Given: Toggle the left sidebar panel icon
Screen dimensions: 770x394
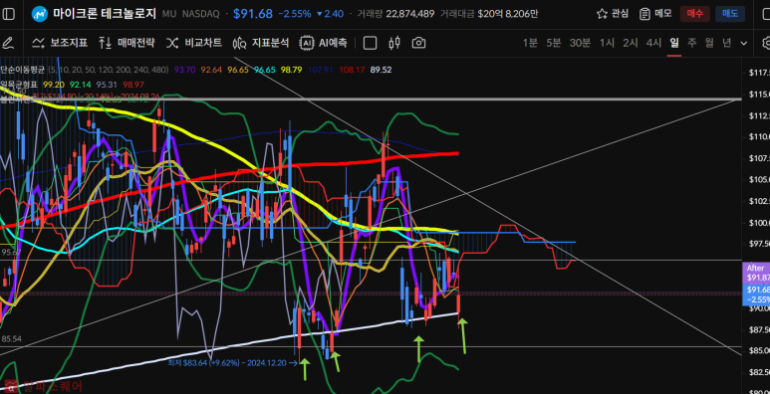Looking at the screenshot, I should pyautogui.click(x=8, y=14).
